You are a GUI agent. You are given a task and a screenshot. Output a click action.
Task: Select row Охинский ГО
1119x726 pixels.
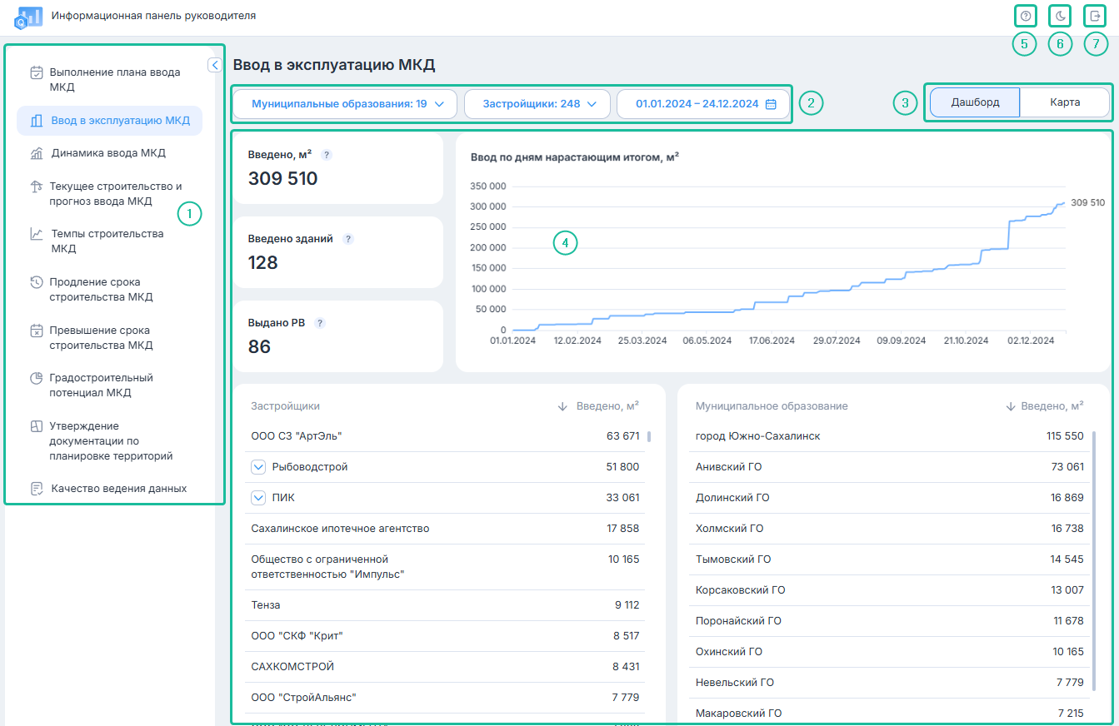(890, 652)
